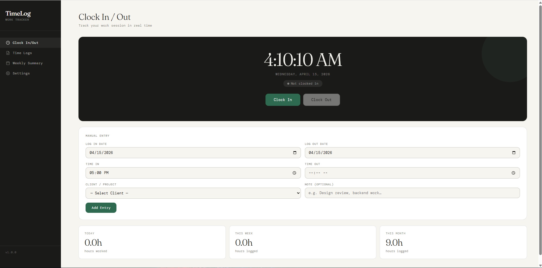Select the clock icon beside Clock In/Out
Image resolution: width=542 pixels, height=268 pixels.
[x=8, y=43]
